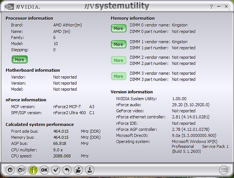Click the DIMM 1 vendor name 'Kingston'
Viewport: 234px width, 178px height.
tap(180, 42)
